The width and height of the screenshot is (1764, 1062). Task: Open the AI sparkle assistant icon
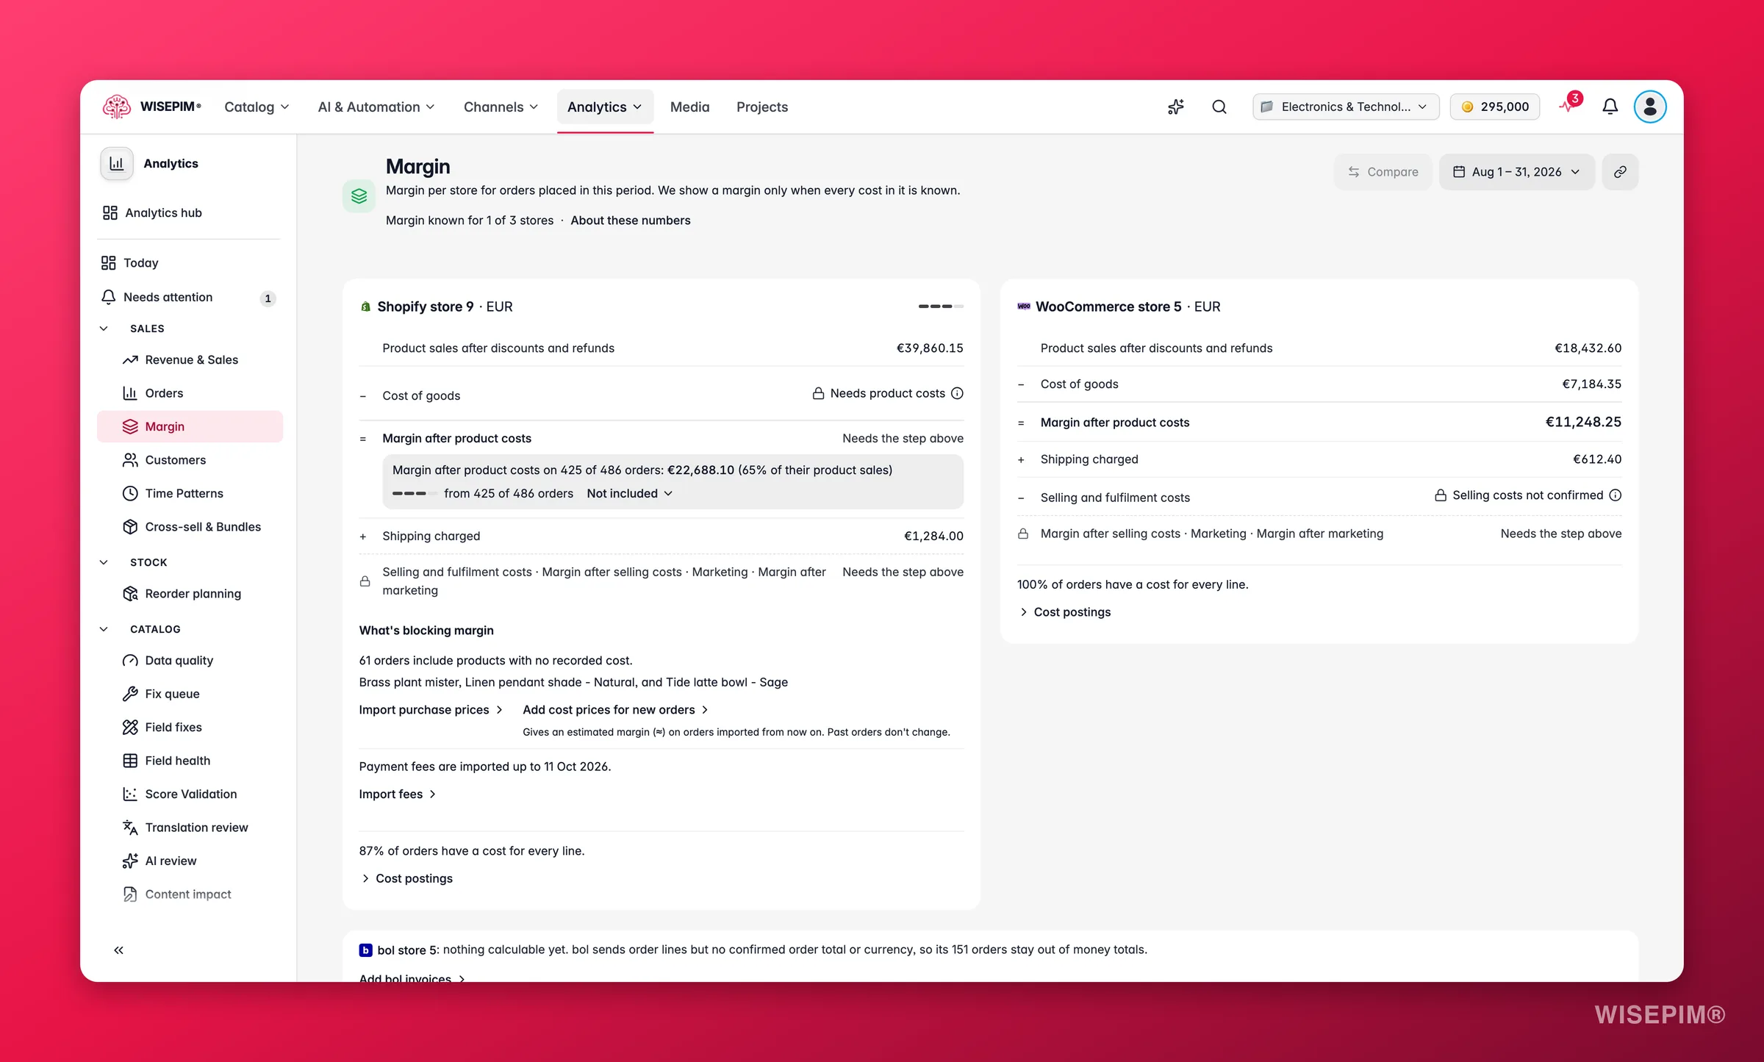tap(1175, 107)
